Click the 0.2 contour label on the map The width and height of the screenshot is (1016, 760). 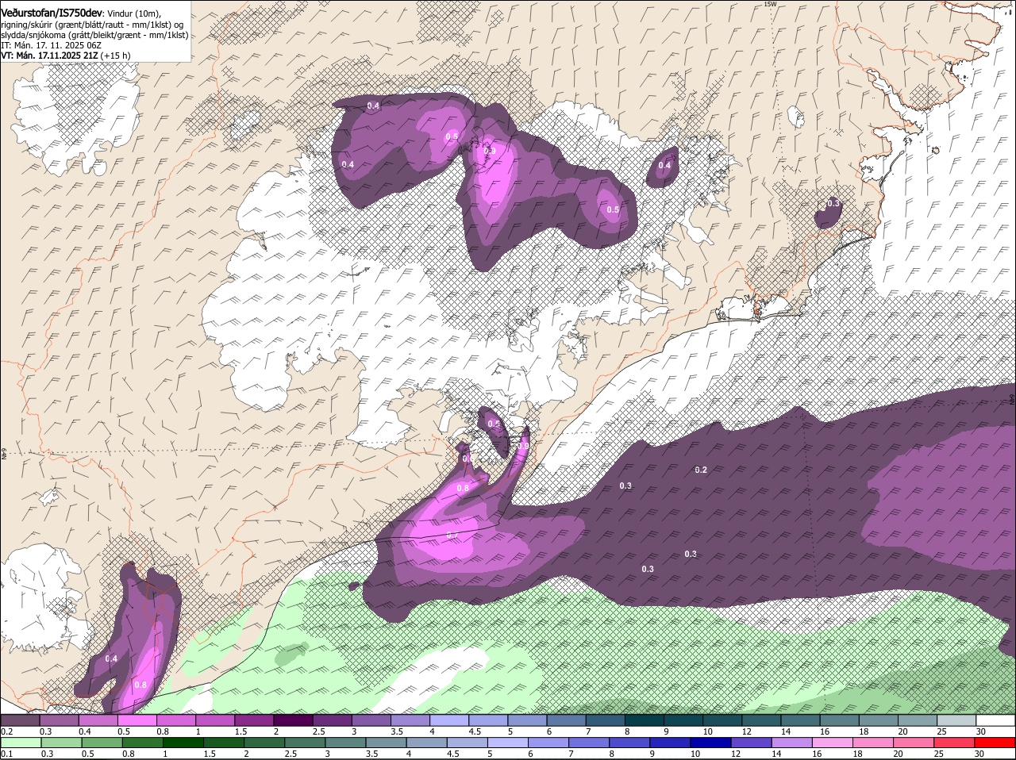(x=701, y=470)
